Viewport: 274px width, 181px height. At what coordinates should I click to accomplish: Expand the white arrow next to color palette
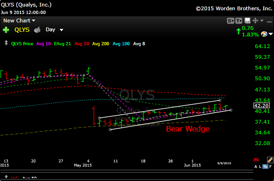click(x=271, y=34)
